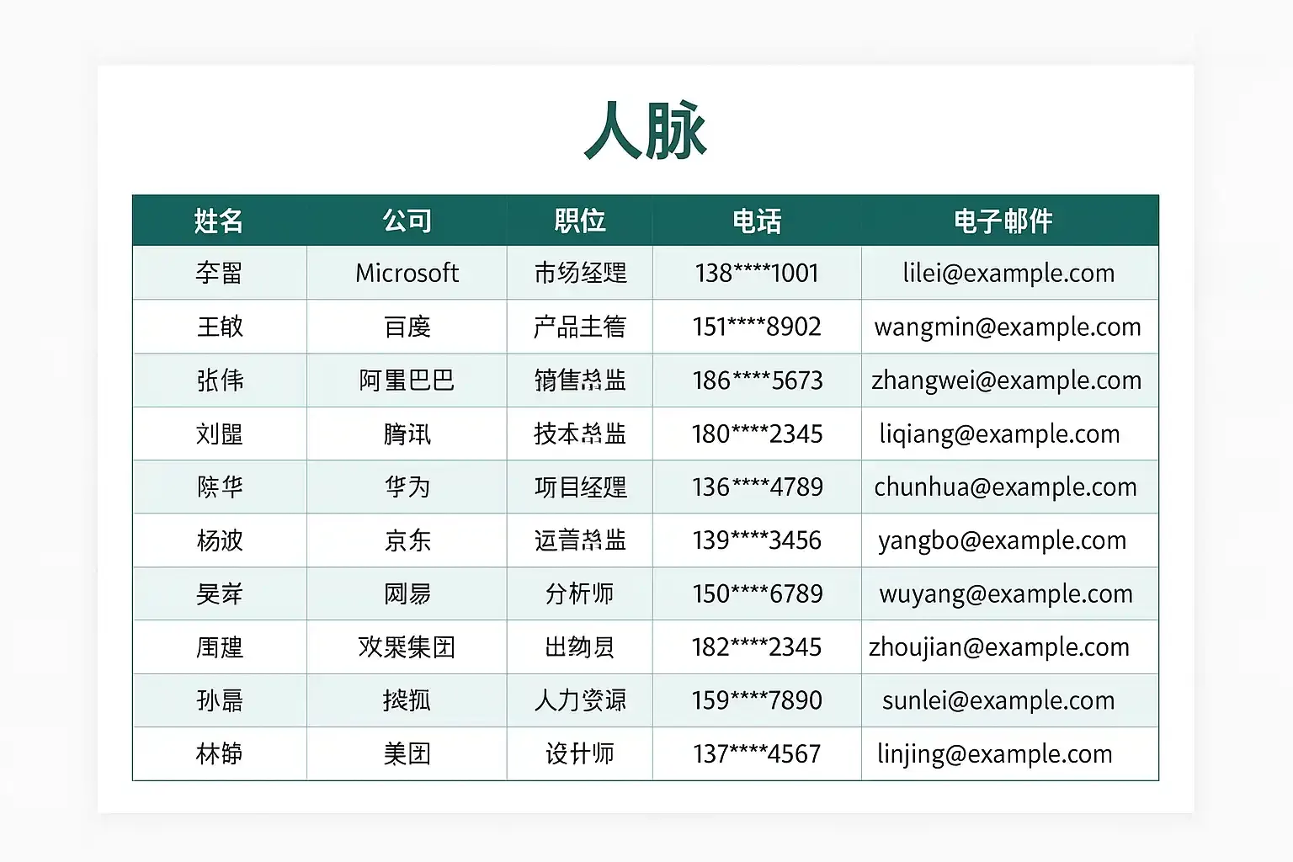The height and width of the screenshot is (862, 1293).
Task: Click the 电话 column header
Action: [756, 220]
